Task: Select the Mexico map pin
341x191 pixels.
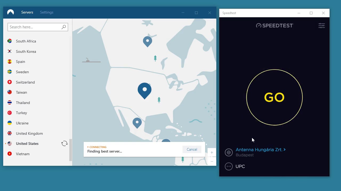Action: (x=137, y=123)
